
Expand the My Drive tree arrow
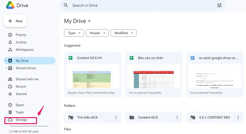pyautogui.click(x=6, y=61)
